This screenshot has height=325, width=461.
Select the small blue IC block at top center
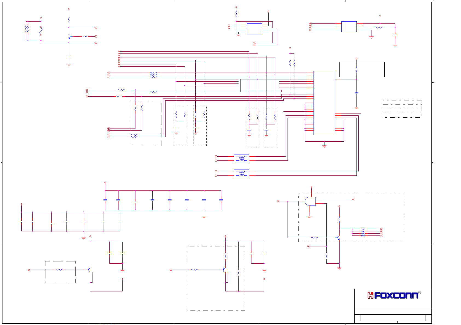[x=254, y=29]
